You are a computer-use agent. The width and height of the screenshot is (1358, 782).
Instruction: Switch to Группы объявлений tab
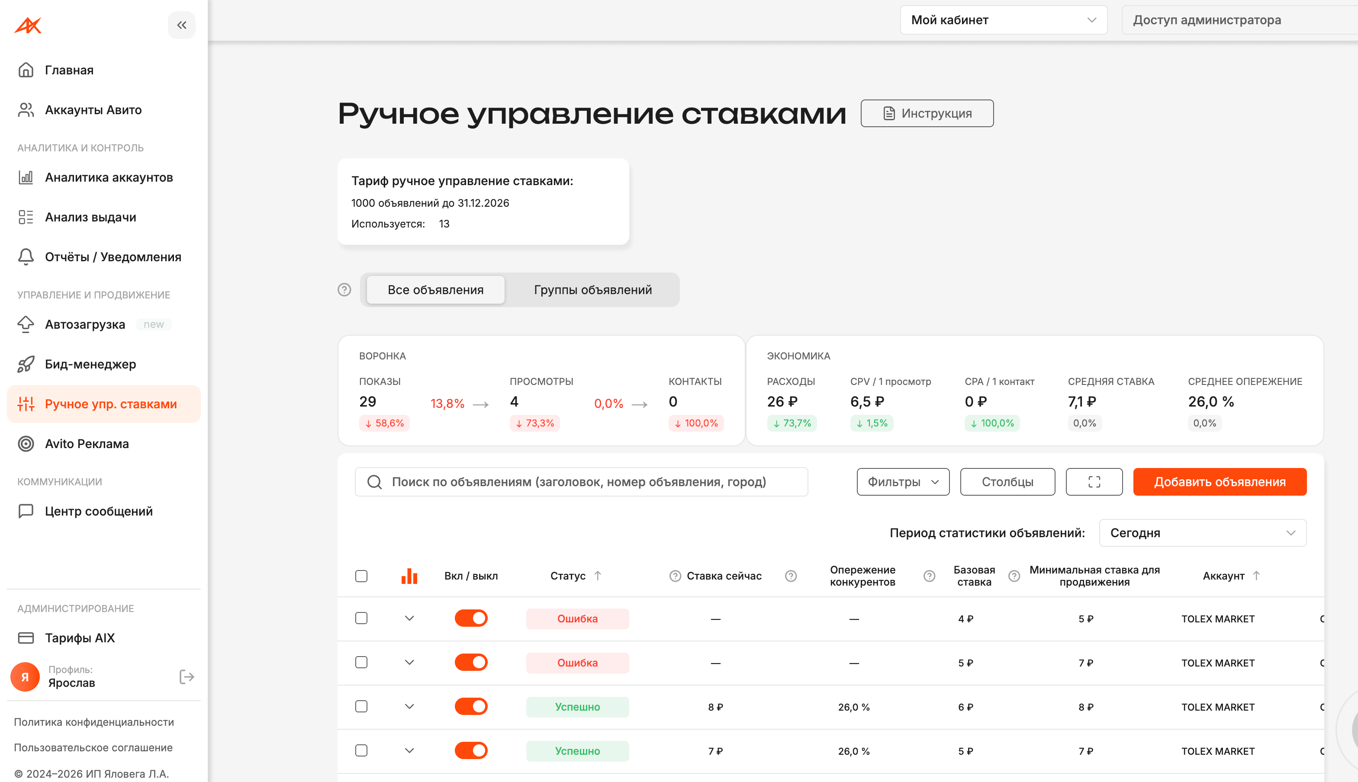pyautogui.click(x=593, y=289)
